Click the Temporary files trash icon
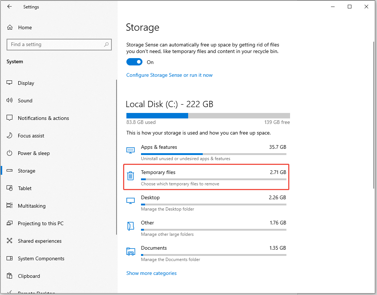This screenshot has width=377, height=295. (x=130, y=176)
